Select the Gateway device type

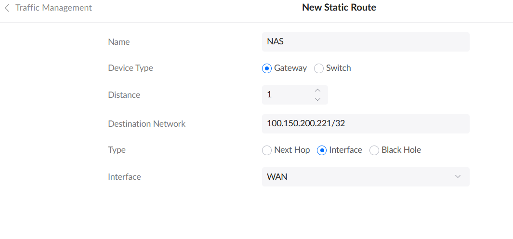267,68
